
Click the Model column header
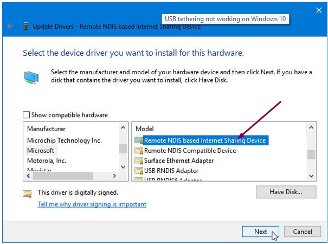[145, 129]
